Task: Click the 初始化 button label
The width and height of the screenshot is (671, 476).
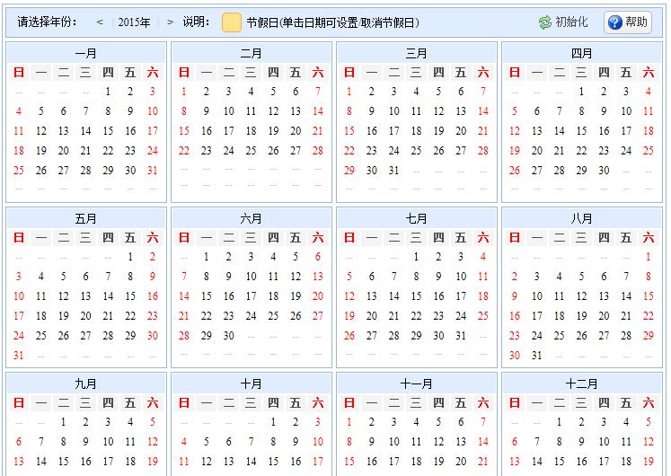Action: coord(571,22)
